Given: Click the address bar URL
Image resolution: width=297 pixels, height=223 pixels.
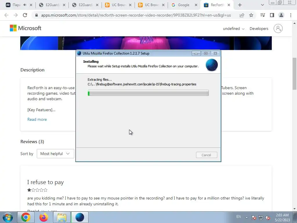Looking at the screenshot, I should coord(136,15).
